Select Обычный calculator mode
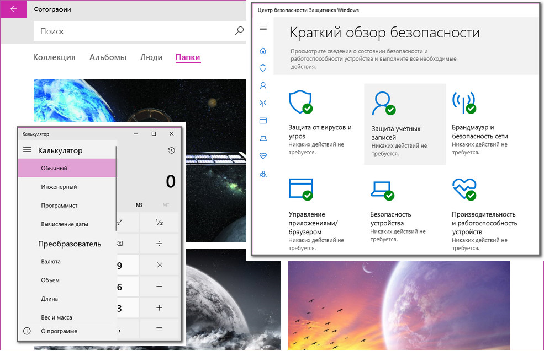The width and height of the screenshot is (544, 351). (67, 168)
